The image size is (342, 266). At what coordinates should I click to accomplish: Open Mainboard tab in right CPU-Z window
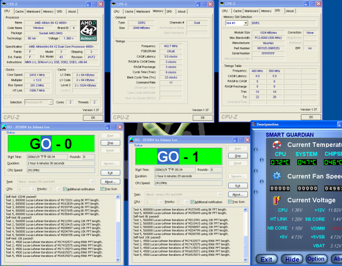point(251,11)
